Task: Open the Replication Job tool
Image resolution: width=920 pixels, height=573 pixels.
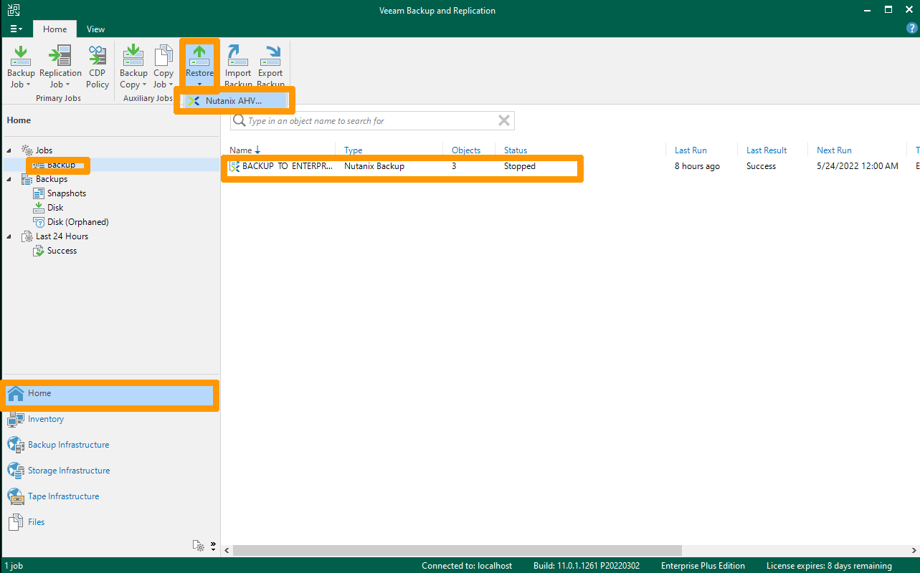Action: coord(60,64)
